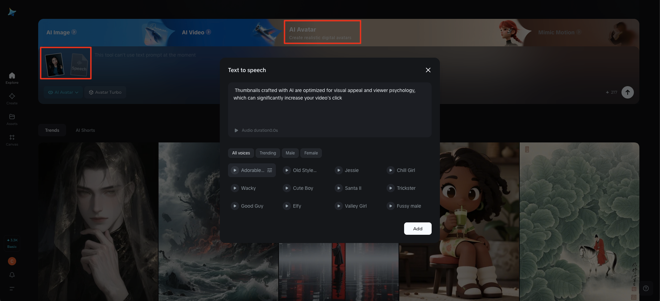
Task: Preview the Chill Girl voice
Action: [391, 170]
